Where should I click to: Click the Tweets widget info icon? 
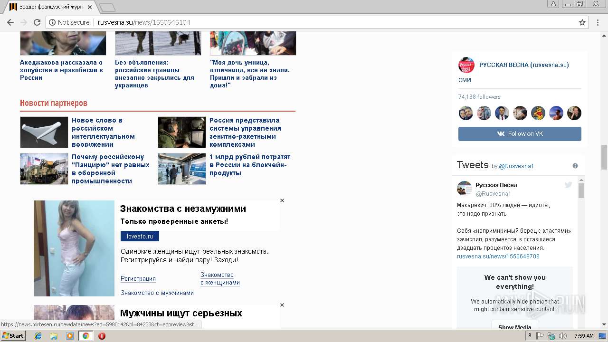(575, 166)
